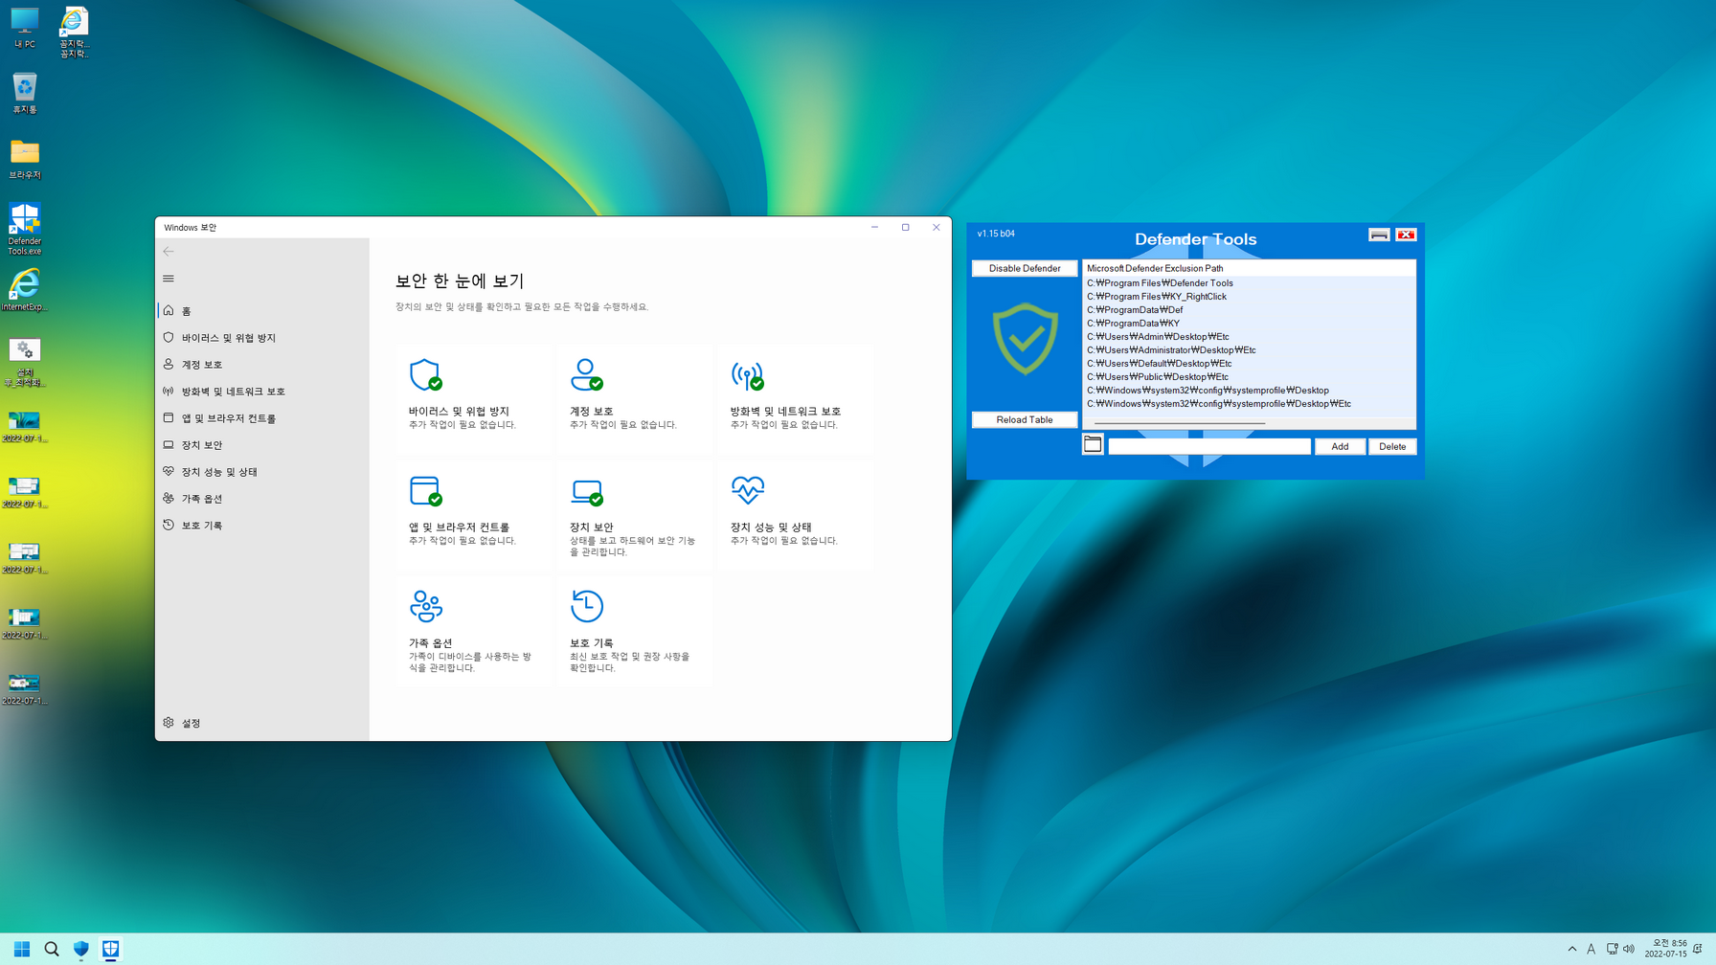Open the Family options people tile
This screenshot has height=965, width=1716.
tap(474, 630)
